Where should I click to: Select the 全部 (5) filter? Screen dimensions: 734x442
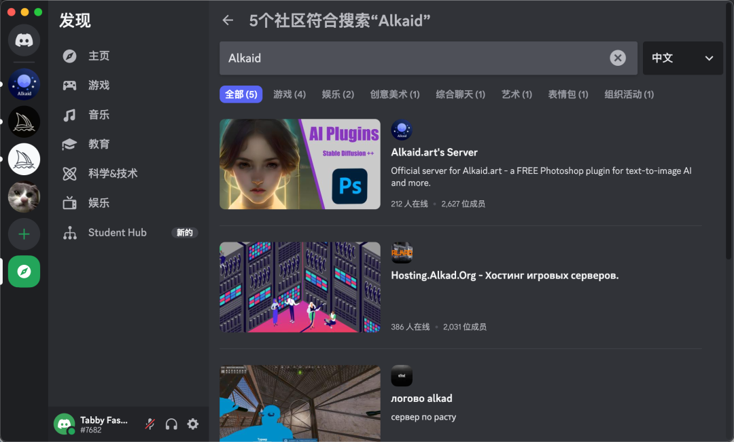pos(241,94)
